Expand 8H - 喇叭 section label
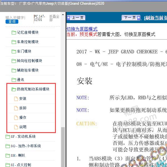Viewport: 167px width, 167px height. click(18, 155)
